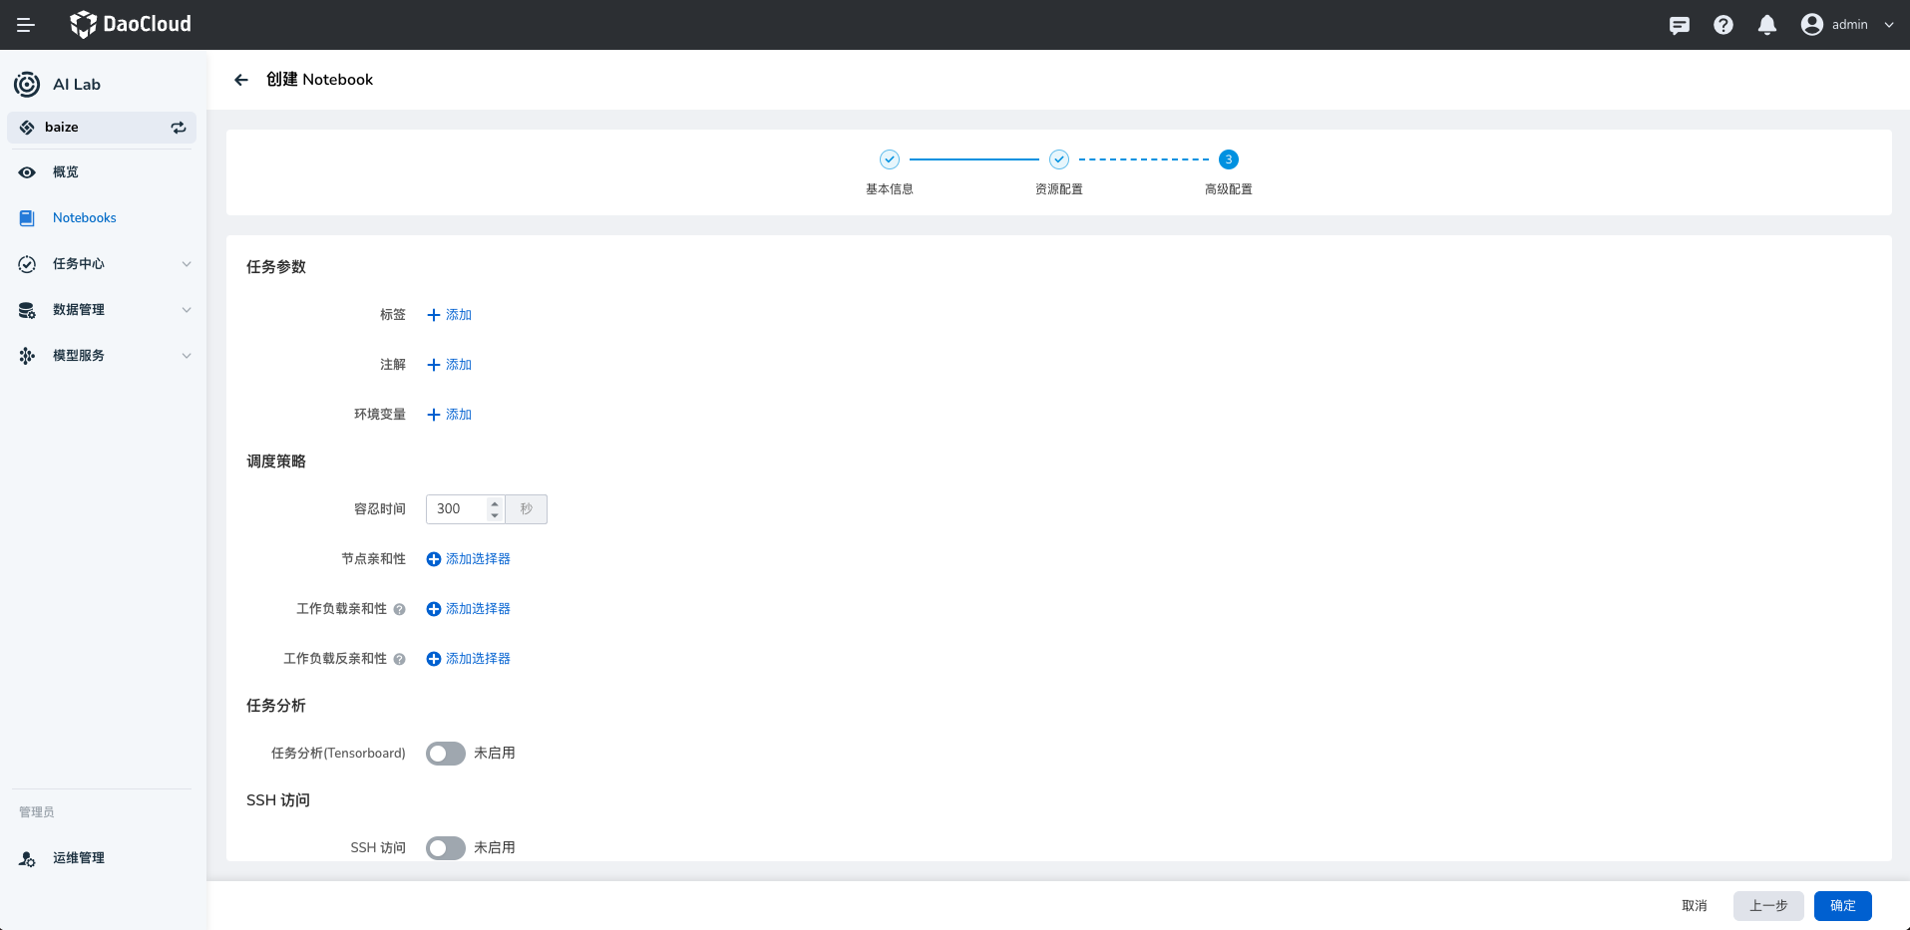Increase 容忍时间 with the up stepper arrow
Screen dimensions: 1910x930
pyautogui.click(x=495, y=503)
